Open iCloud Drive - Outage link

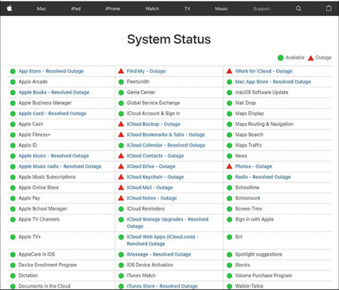151,166
